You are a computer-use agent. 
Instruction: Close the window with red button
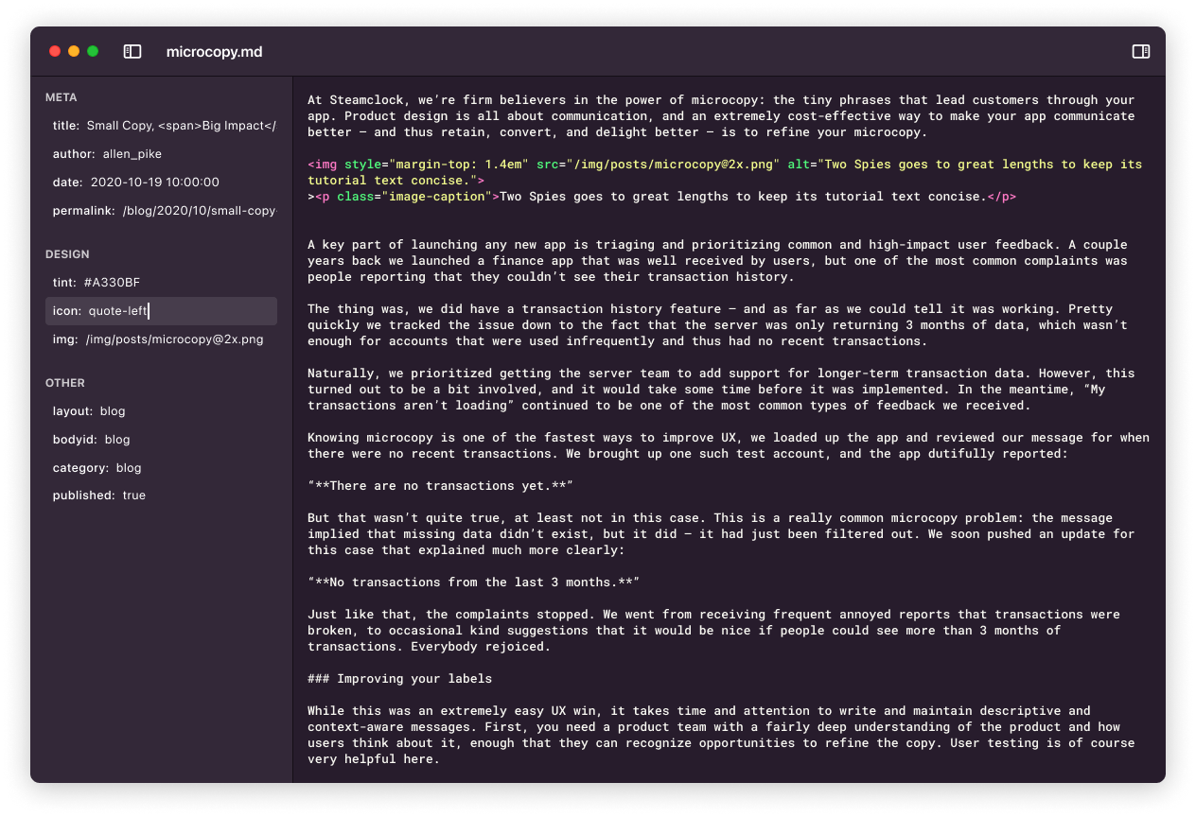coord(55,51)
